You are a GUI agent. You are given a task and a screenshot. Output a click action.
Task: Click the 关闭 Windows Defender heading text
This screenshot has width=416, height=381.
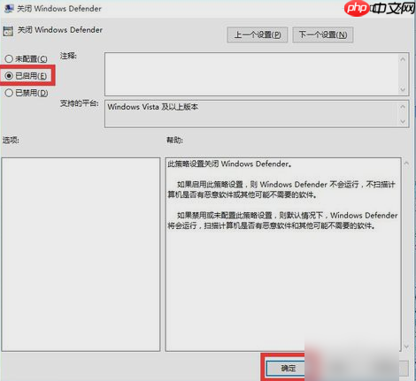60,30
